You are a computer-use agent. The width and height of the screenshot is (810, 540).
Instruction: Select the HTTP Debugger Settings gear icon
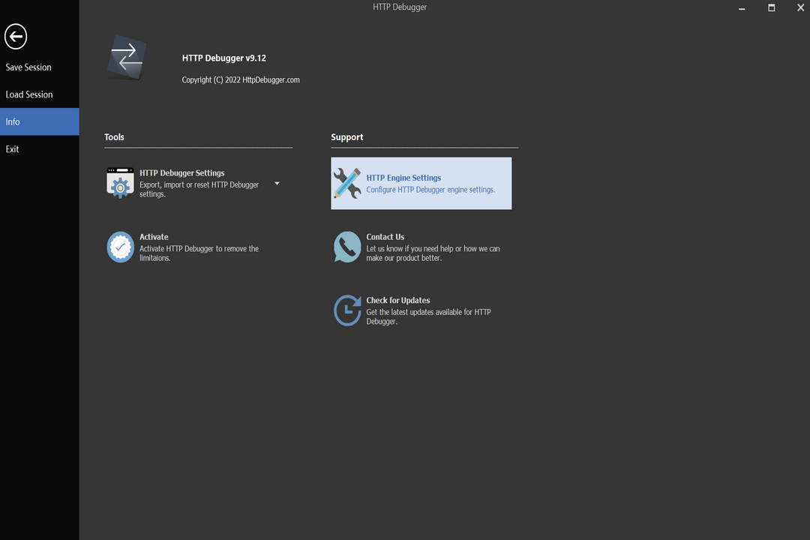(x=120, y=184)
